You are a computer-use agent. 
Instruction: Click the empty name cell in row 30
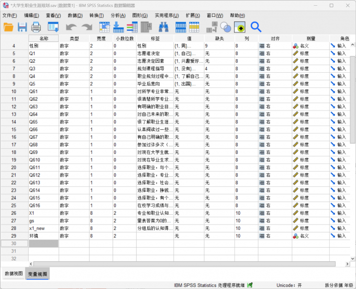click(43, 243)
